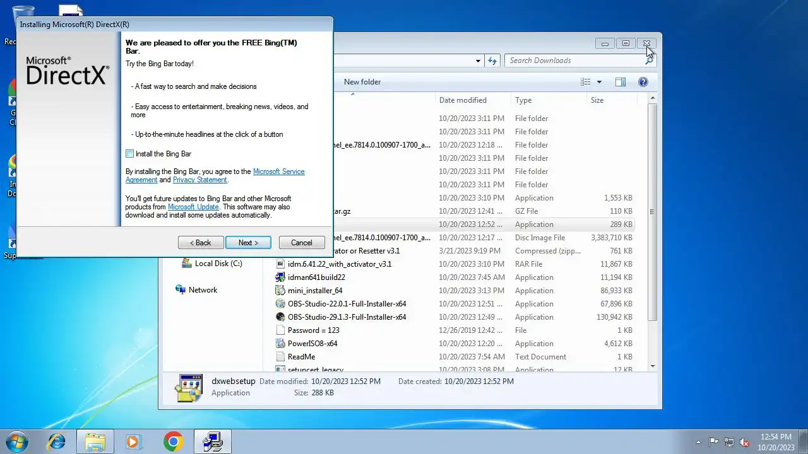Click the scrollbar down arrow in Explorer
This screenshot has width=808, height=454.
coord(652,366)
